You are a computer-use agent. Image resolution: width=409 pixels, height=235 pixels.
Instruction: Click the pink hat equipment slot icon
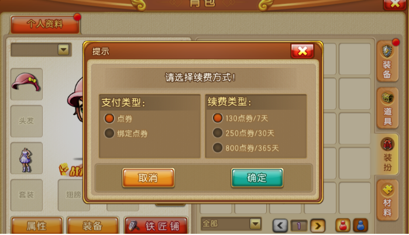(x=26, y=84)
